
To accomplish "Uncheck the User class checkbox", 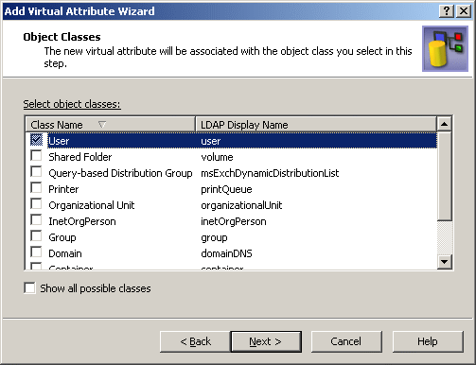I will [36, 140].
